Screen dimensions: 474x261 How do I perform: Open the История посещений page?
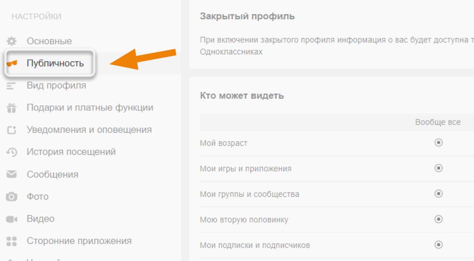point(71,152)
